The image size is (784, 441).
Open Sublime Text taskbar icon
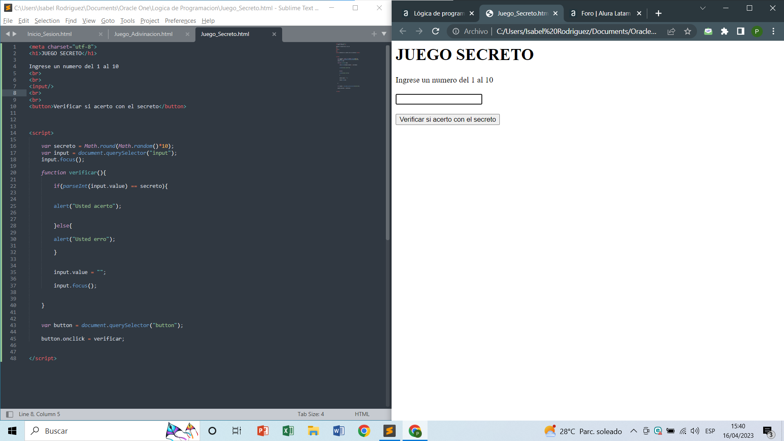point(390,431)
